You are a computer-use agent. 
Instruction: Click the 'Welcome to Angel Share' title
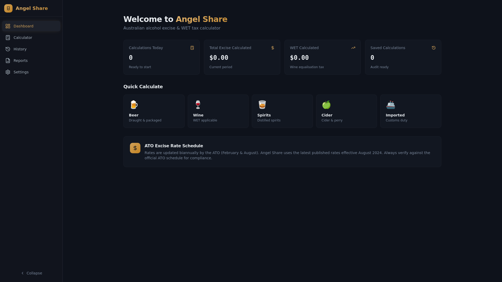(x=175, y=19)
